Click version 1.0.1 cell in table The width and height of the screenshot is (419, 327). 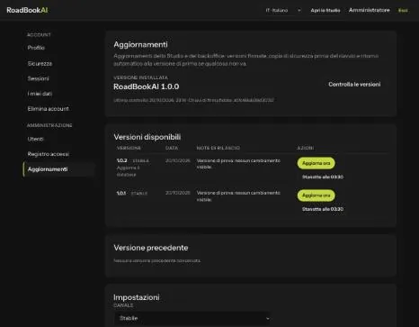[121, 193]
